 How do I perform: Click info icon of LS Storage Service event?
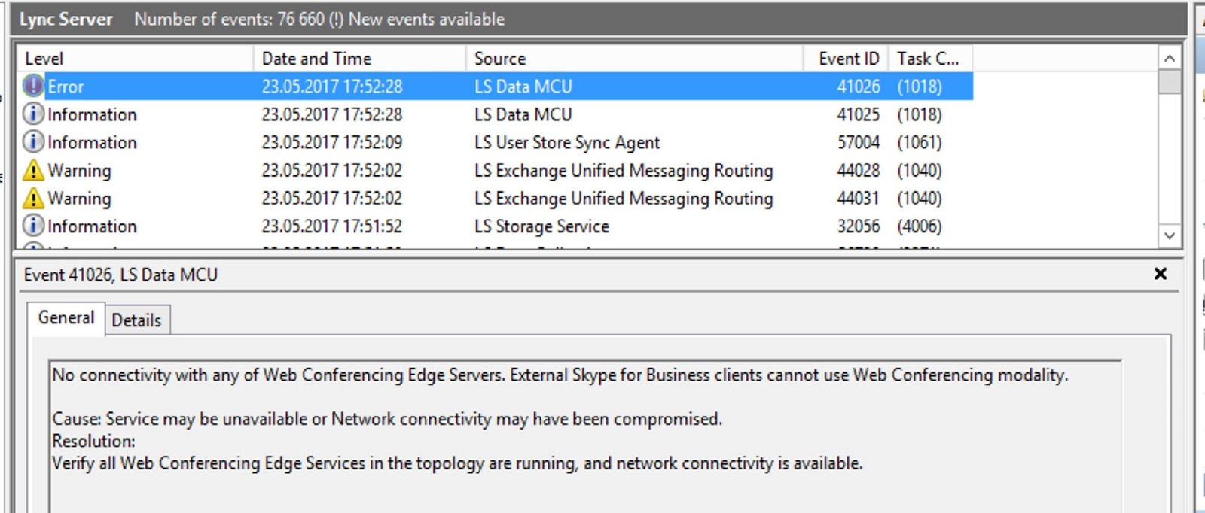click(x=33, y=226)
